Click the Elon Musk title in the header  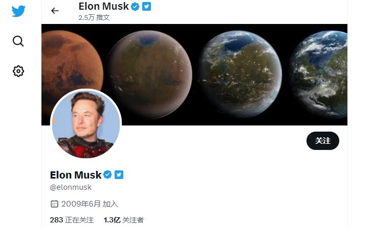(103, 7)
